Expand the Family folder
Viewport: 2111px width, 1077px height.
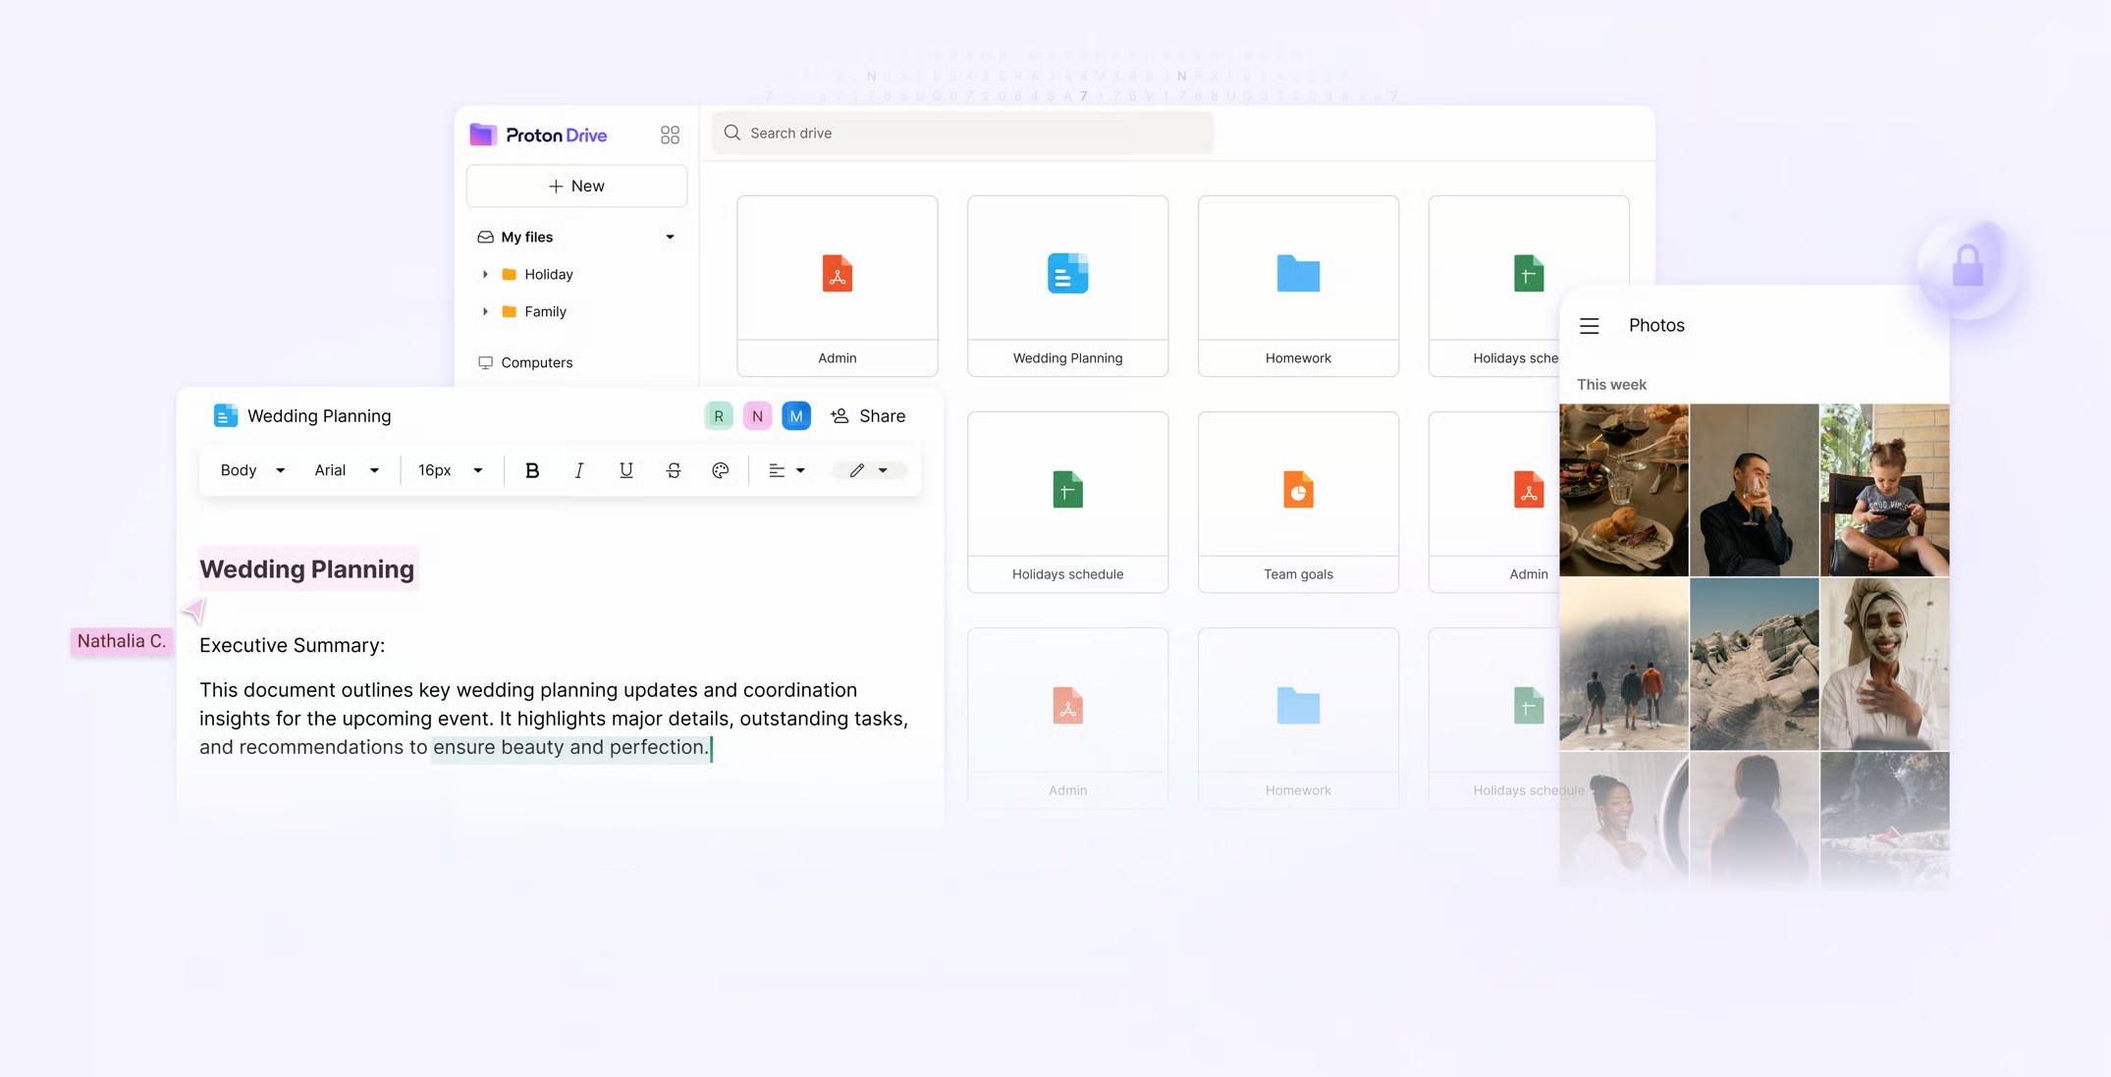(x=485, y=311)
